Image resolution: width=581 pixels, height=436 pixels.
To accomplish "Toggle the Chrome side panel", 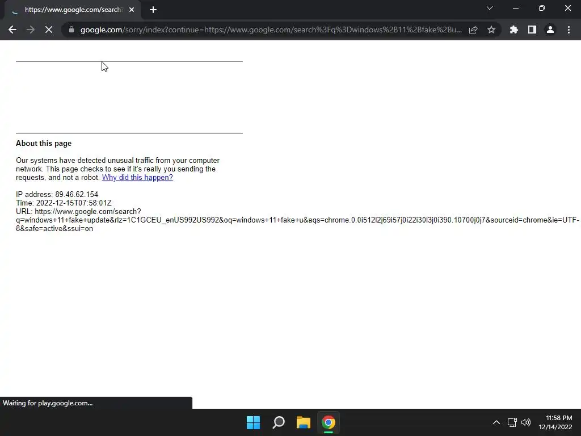I will click(532, 30).
